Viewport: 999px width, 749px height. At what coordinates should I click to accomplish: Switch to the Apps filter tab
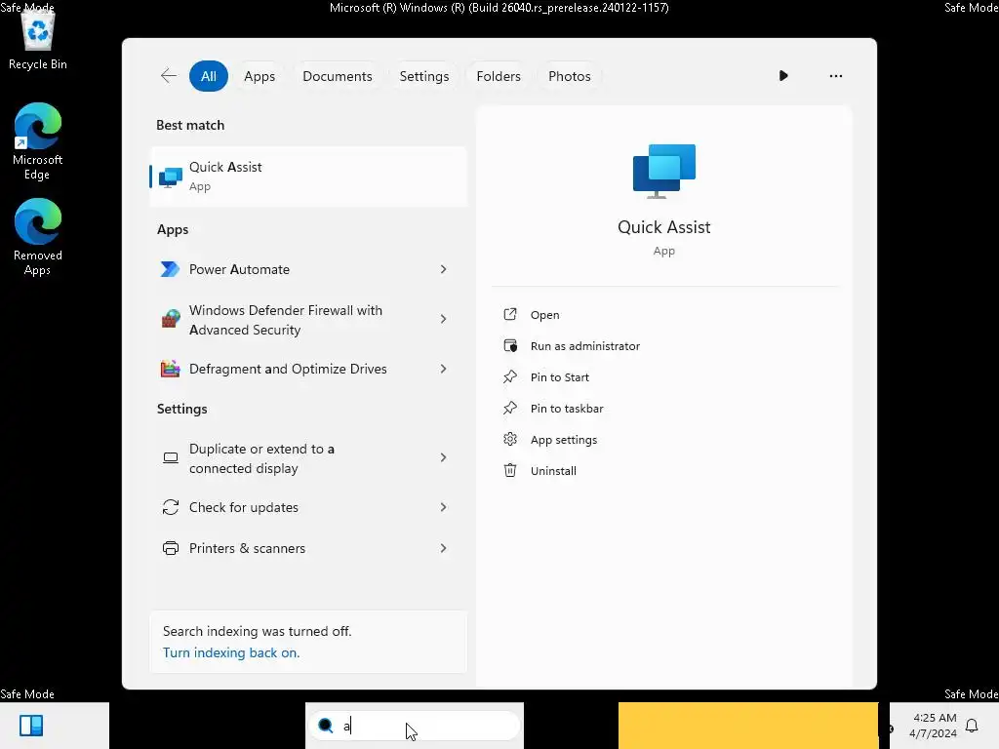click(260, 76)
